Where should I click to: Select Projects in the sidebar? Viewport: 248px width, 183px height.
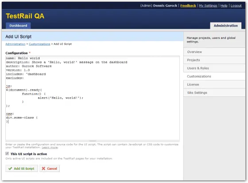coord(214,60)
